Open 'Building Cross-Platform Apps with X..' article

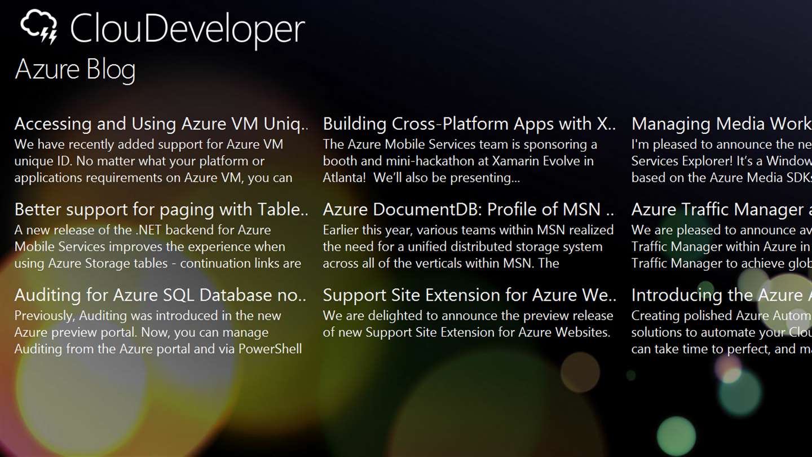point(470,124)
